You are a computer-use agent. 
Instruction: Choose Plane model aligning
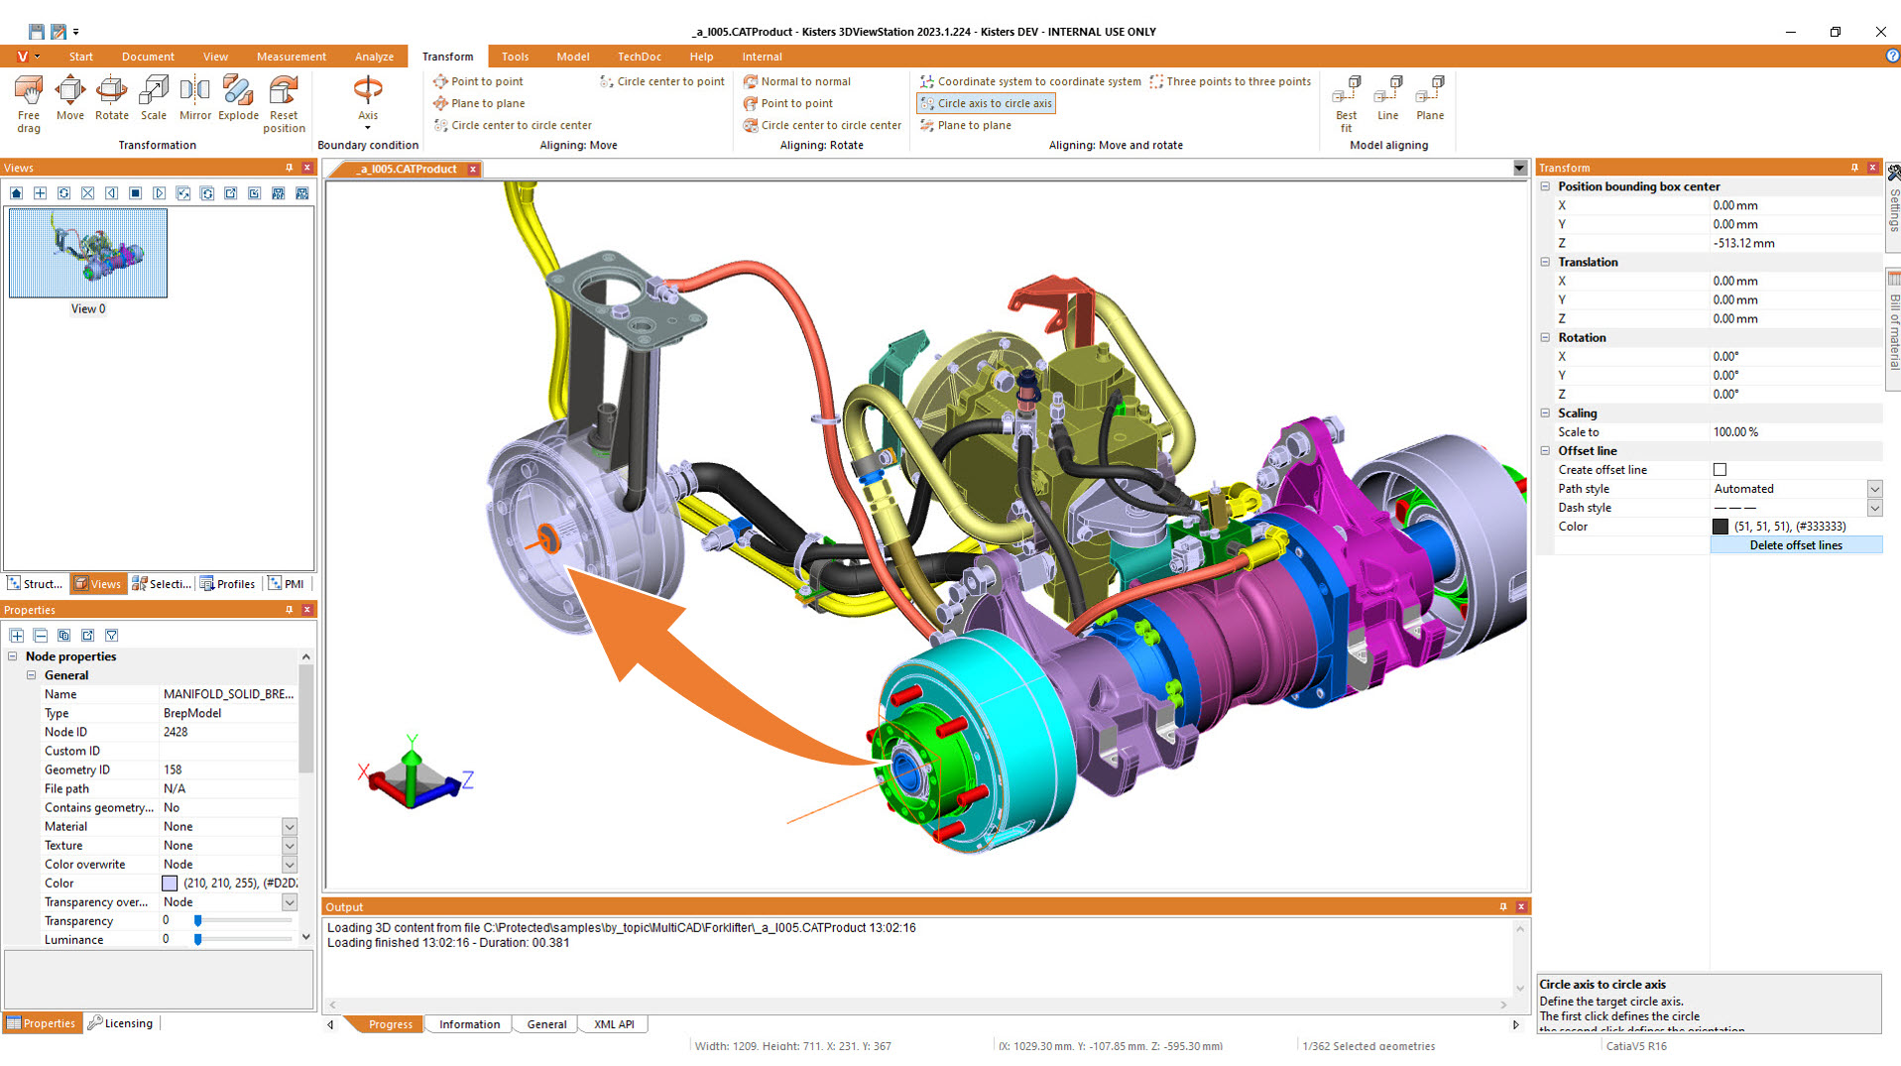(1430, 98)
